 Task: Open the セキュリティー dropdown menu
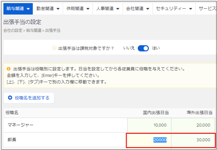click(174, 9)
